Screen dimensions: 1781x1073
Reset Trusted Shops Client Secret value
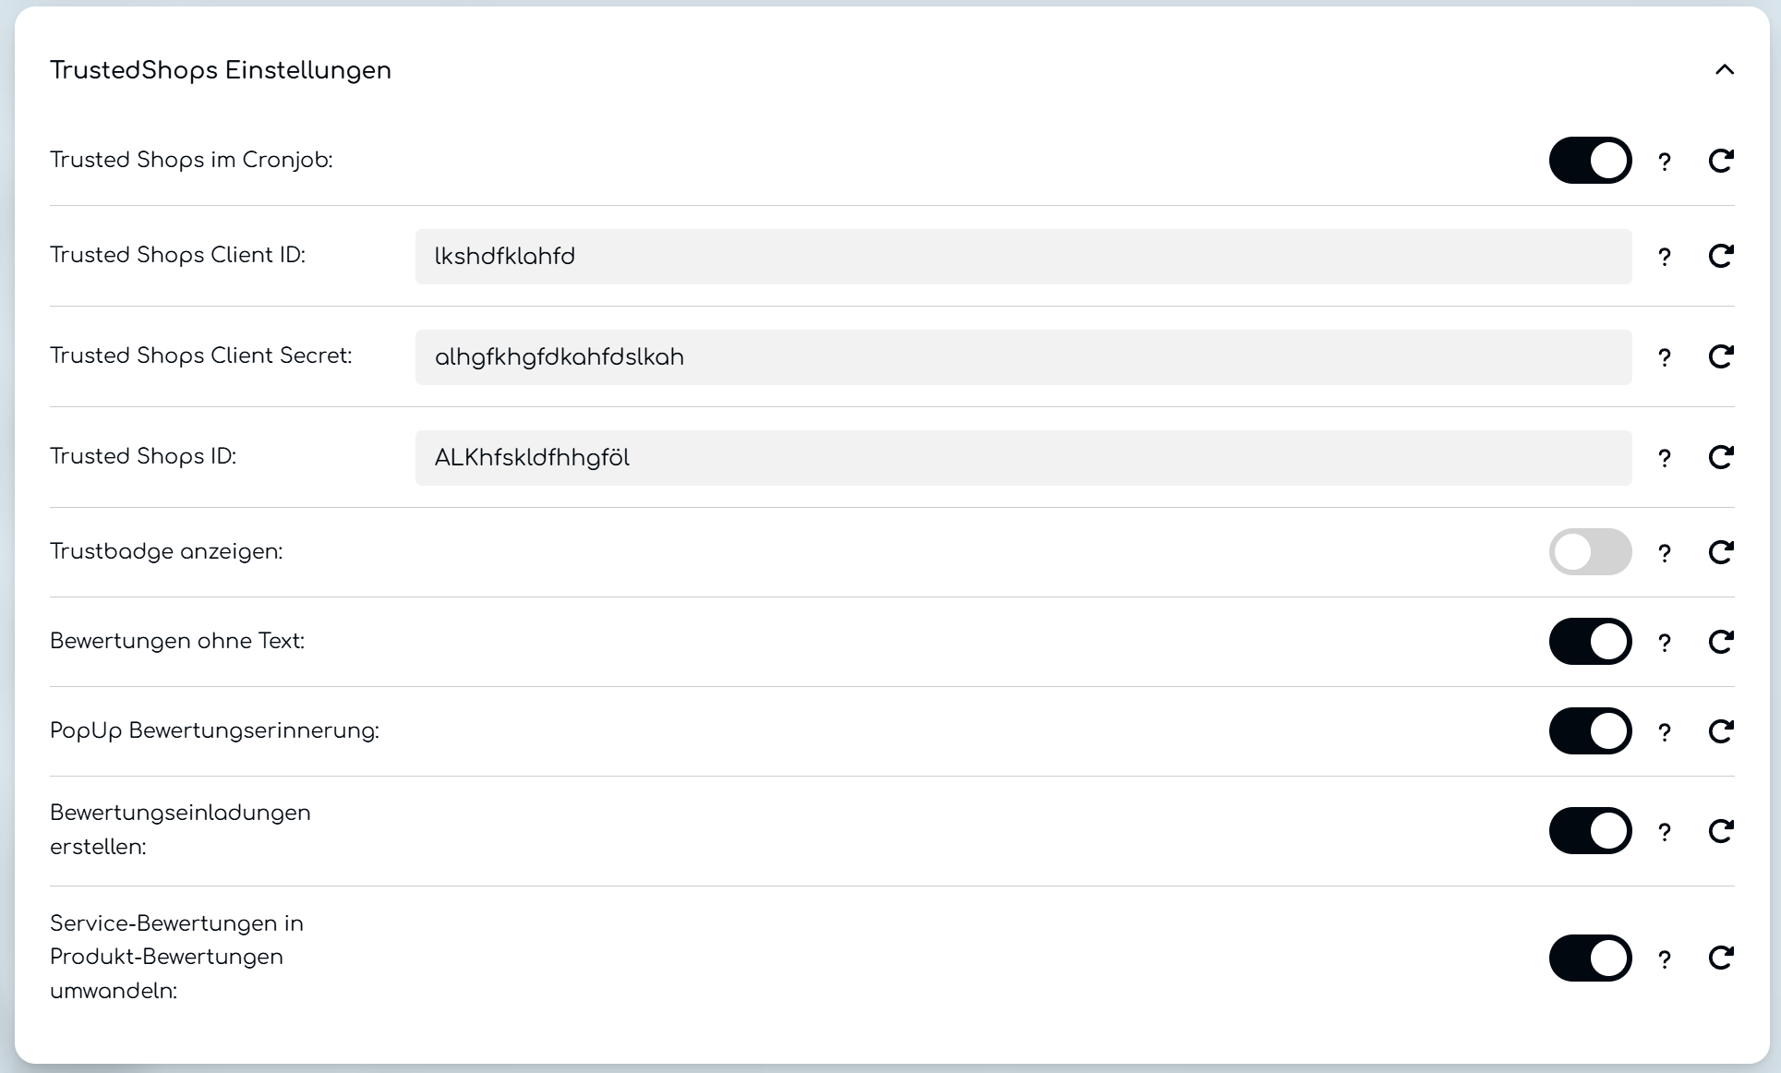click(x=1720, y=356)
